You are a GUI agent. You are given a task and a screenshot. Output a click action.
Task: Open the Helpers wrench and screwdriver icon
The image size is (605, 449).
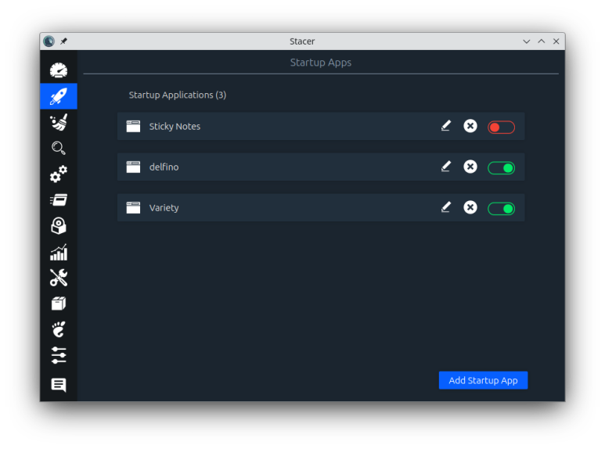[x=59, y=278]
